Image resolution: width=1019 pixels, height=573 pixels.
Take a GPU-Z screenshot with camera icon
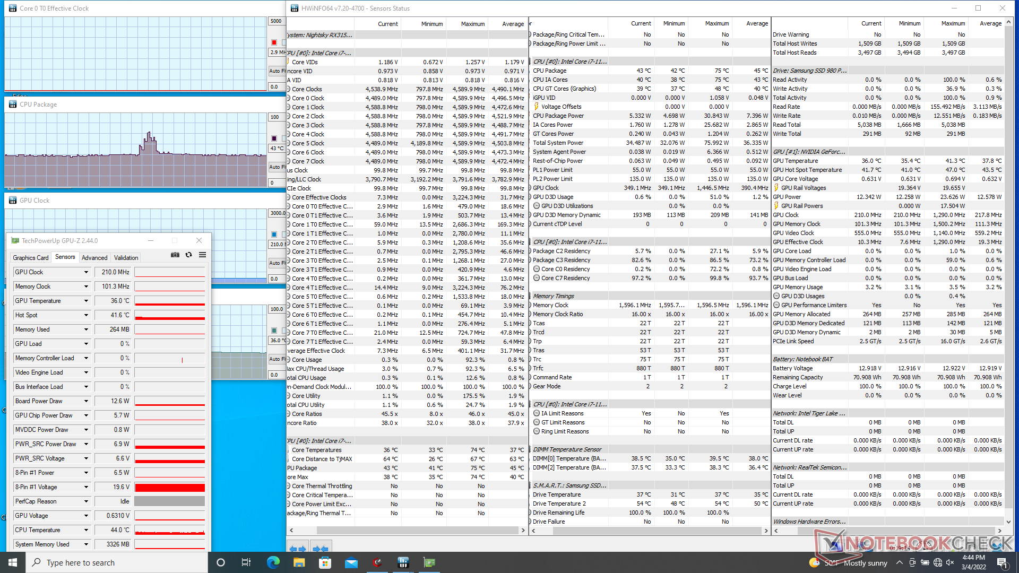pyautogui.click(x=175, y=255)
